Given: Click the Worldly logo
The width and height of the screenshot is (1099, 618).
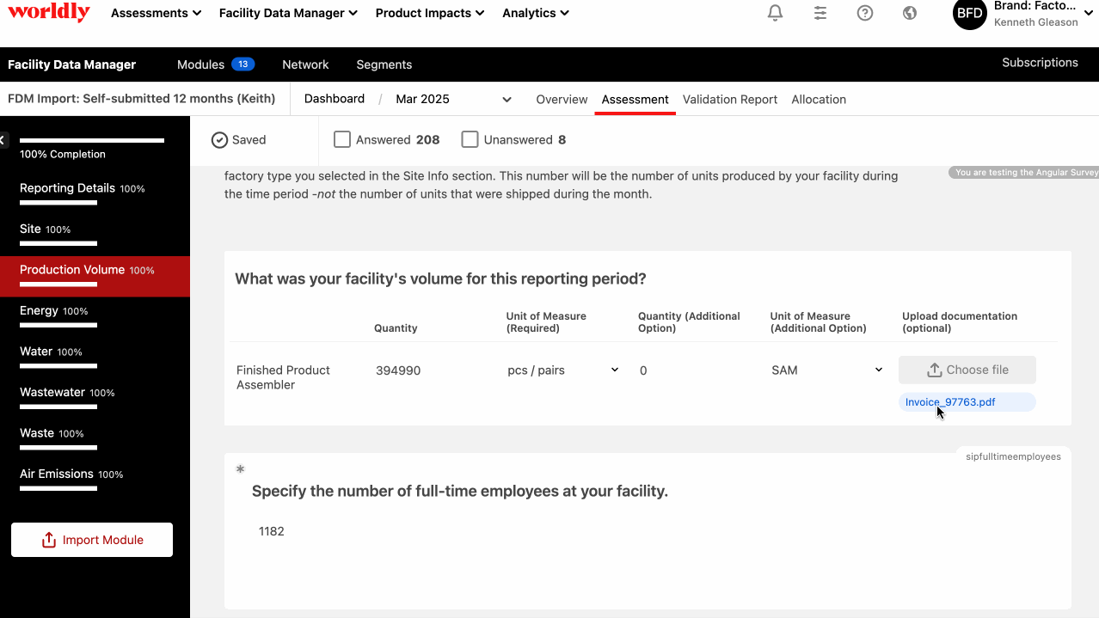Looking at the screenshot, I should tap(49, 12).
